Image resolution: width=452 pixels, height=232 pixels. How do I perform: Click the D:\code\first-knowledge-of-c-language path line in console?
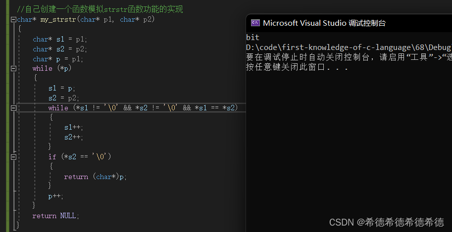pos(349,47)
